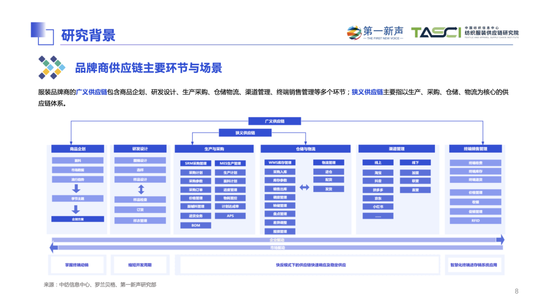The height and width of the screenshot is (304, 543).
Task: Click the double-headed arrow between WMS and logistics
Action: pyautogui.click(x=304, y=187)
